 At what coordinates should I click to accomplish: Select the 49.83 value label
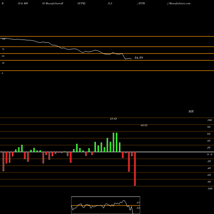[x=113, y=119]
